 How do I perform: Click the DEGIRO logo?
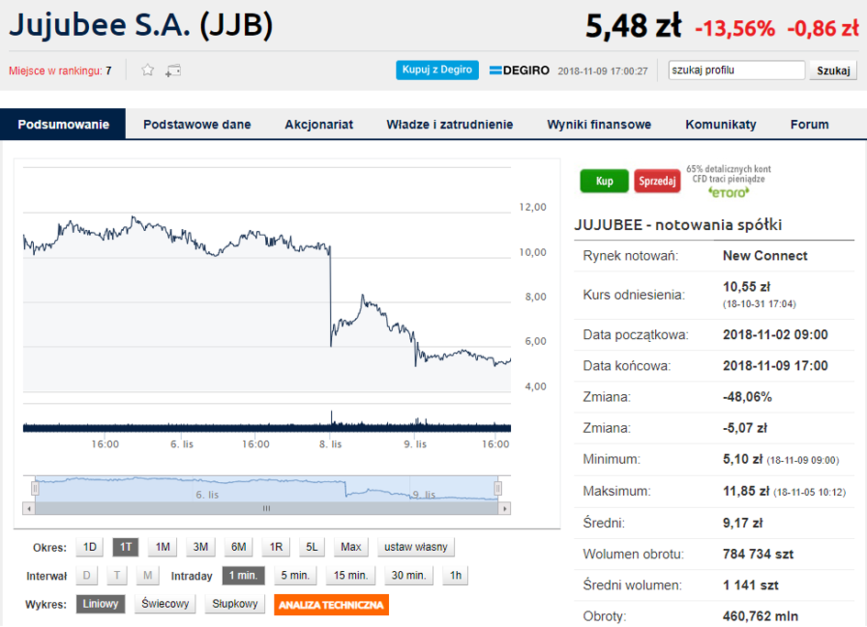coord(519,71)
